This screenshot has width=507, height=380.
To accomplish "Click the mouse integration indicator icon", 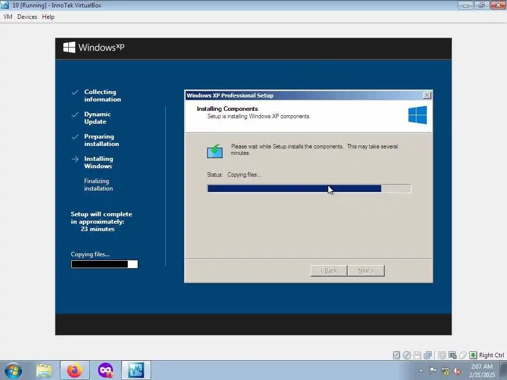I will pyautogui.click(x=463, y=355).
